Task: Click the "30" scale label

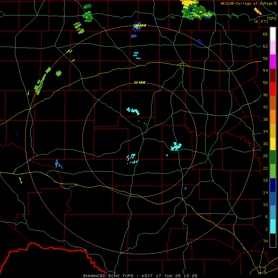Action: click(x=265, y=144)
